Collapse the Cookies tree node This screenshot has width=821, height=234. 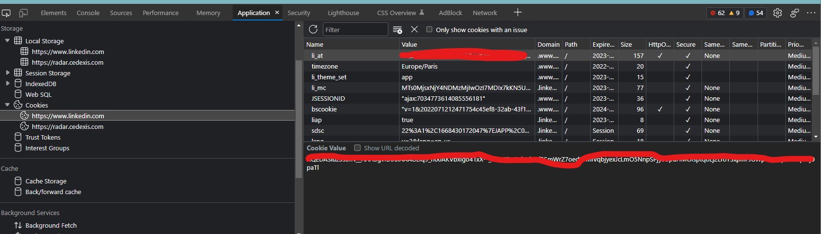[7, 105]
